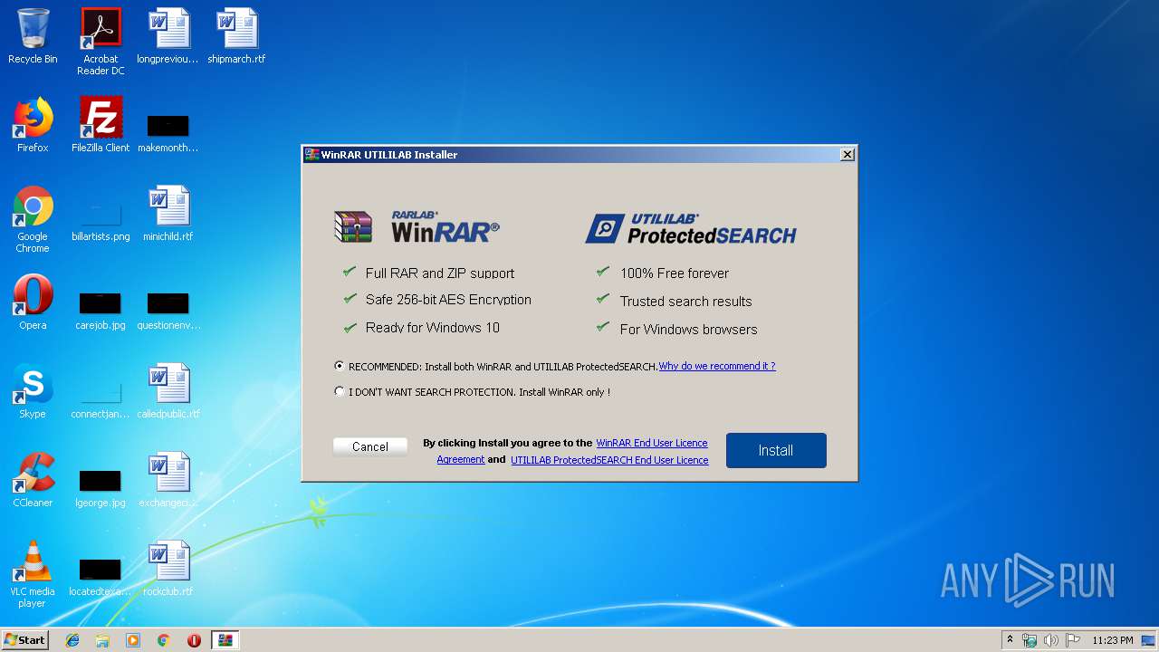Launch Chrome from the taskbar
This screenshot has height=652, width=1159.
click(x=163, y=640)
